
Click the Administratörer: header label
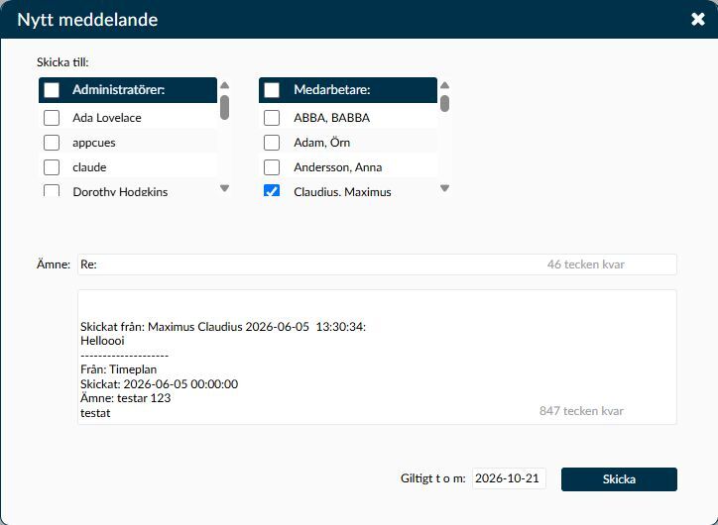pos(119,89)
